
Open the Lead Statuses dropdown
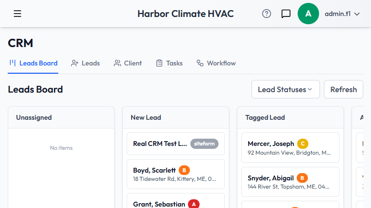[x=286, y=89]
